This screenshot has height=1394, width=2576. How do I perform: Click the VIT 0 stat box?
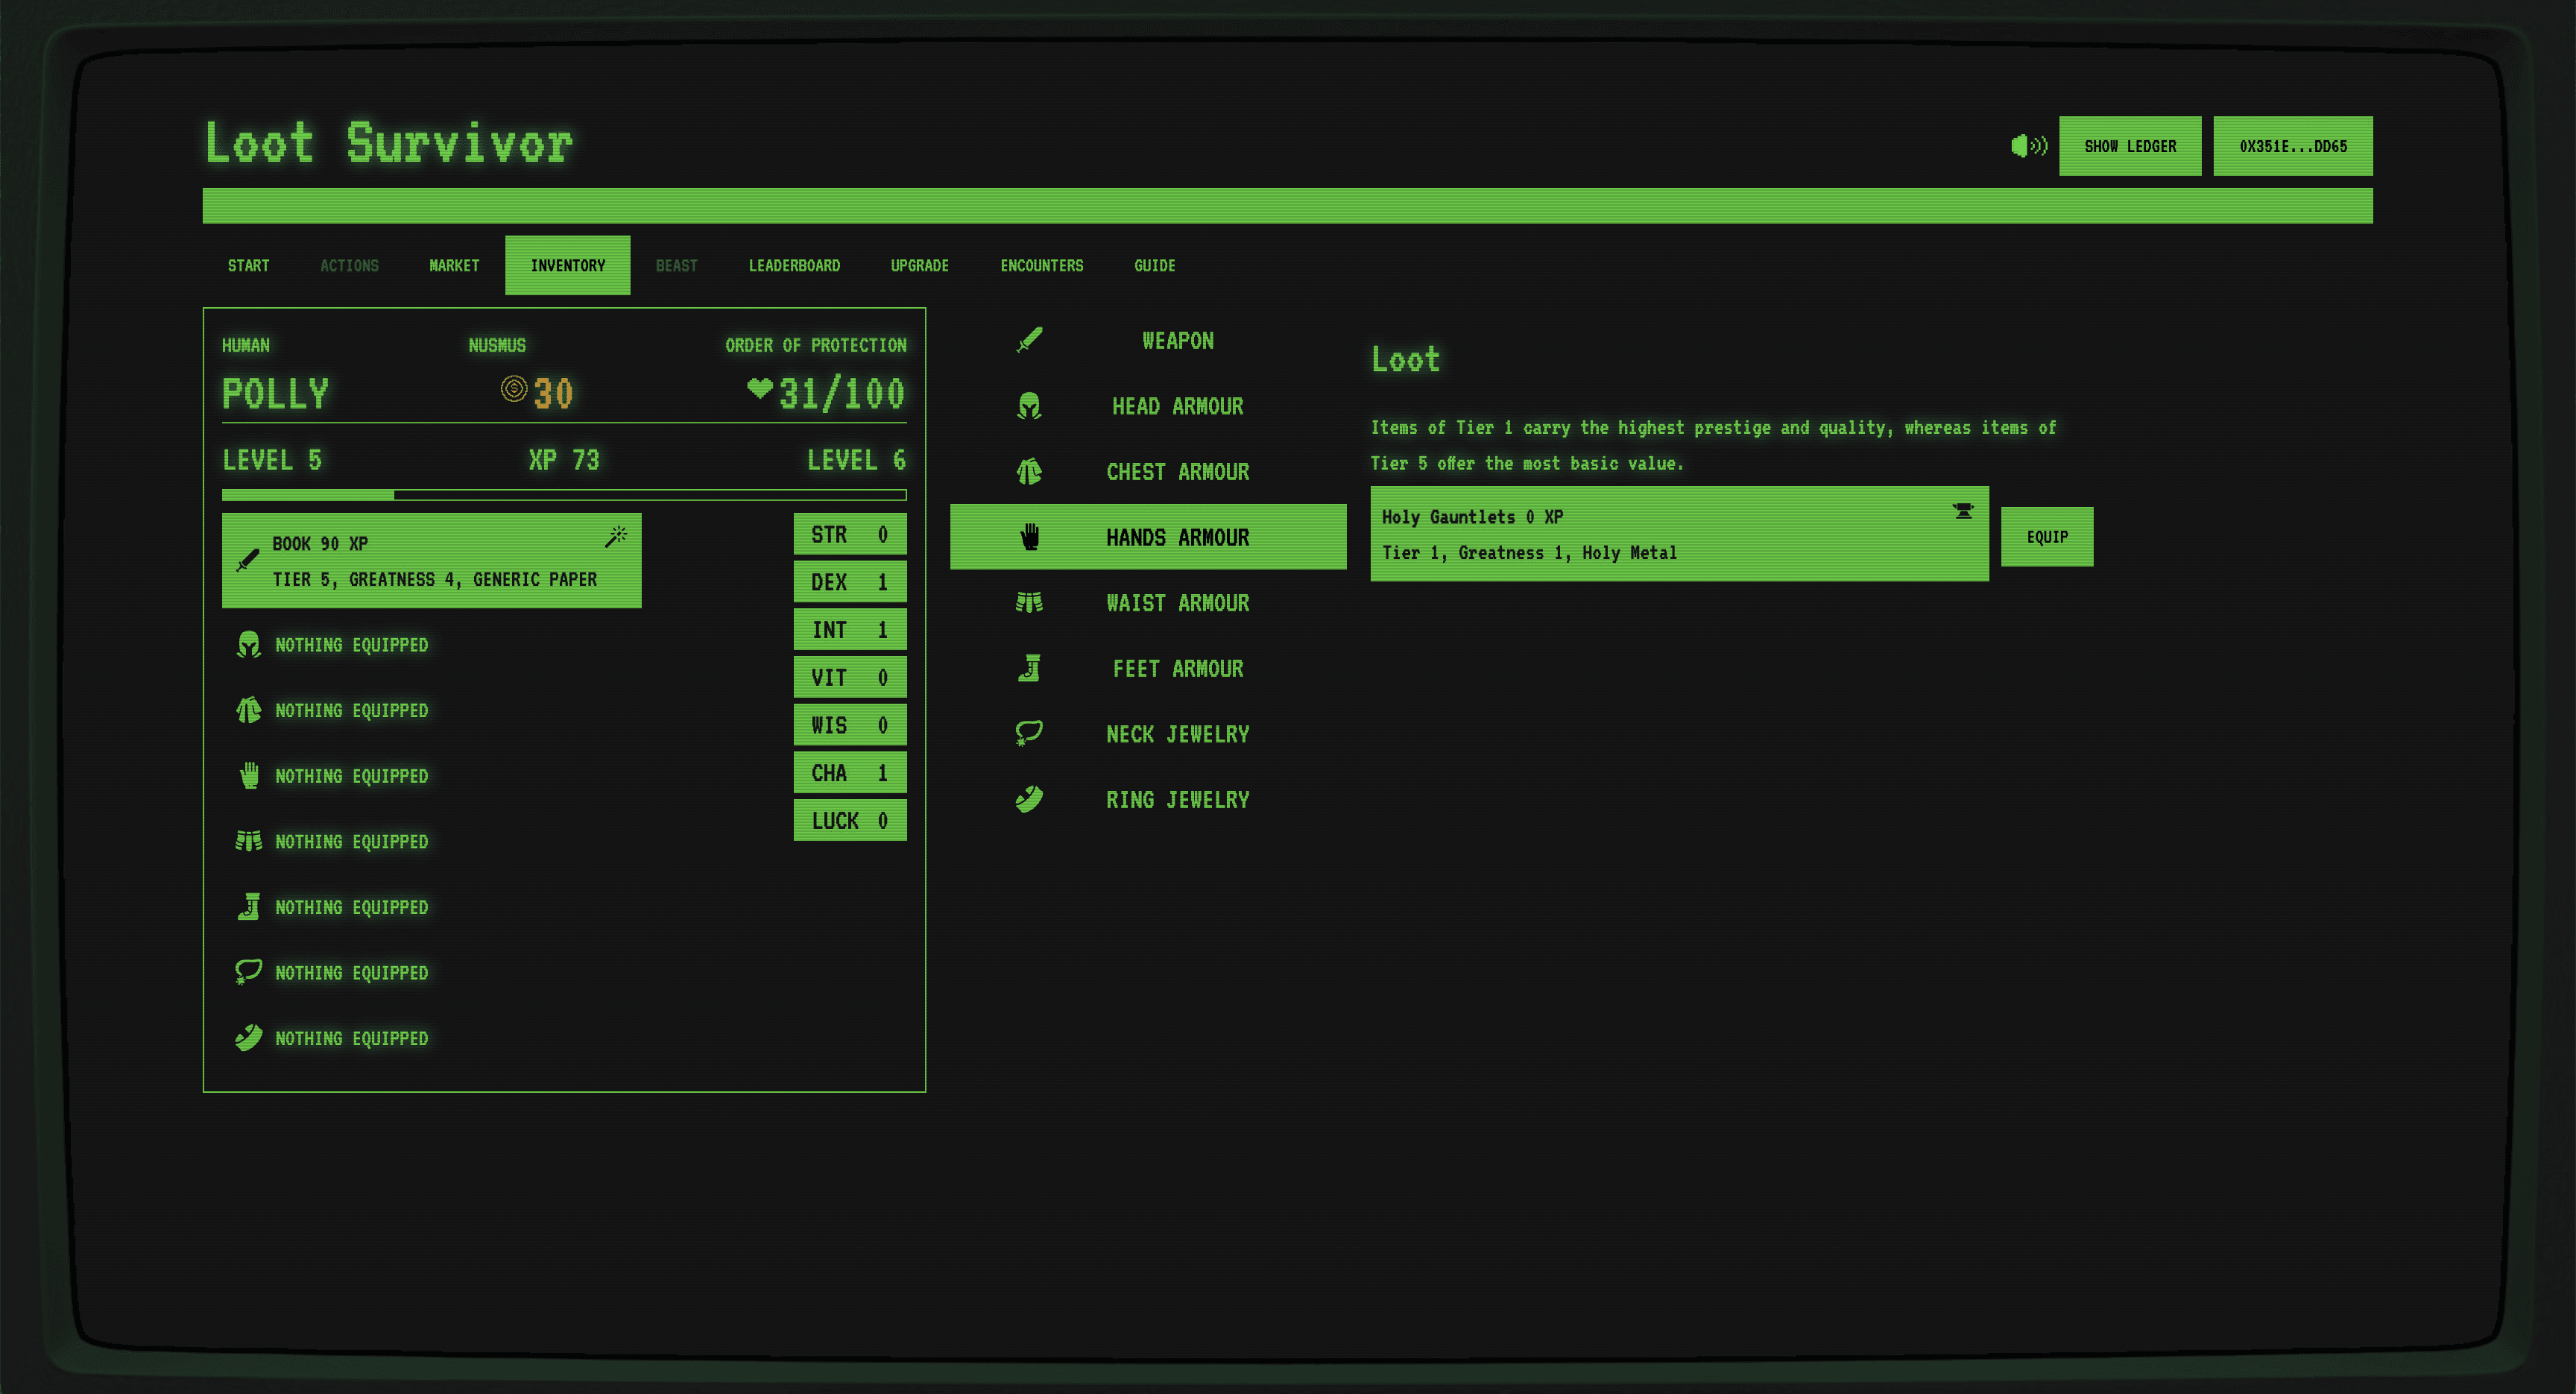tap(850, 677)
